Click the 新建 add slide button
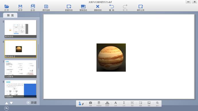This screenshot has width=198, height=111. tap(31, 102)
